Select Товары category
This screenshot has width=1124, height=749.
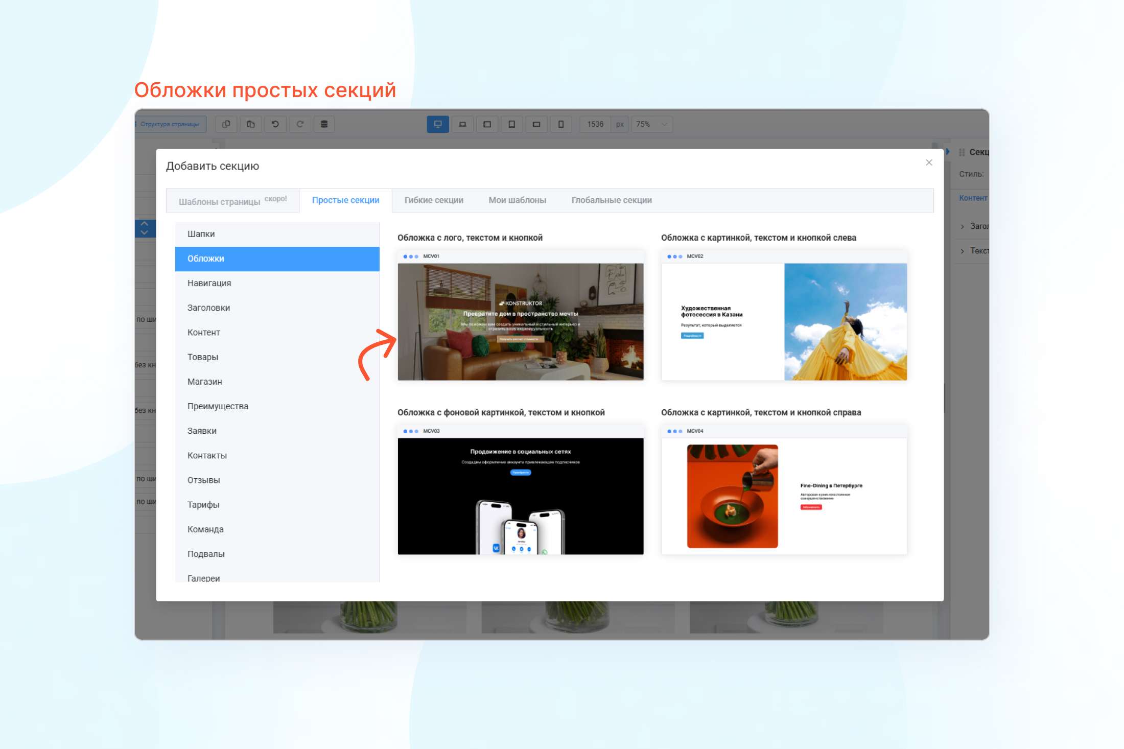coord(277,357)
